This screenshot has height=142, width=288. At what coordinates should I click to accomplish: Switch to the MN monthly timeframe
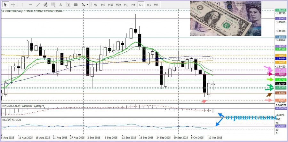point(156,5)
